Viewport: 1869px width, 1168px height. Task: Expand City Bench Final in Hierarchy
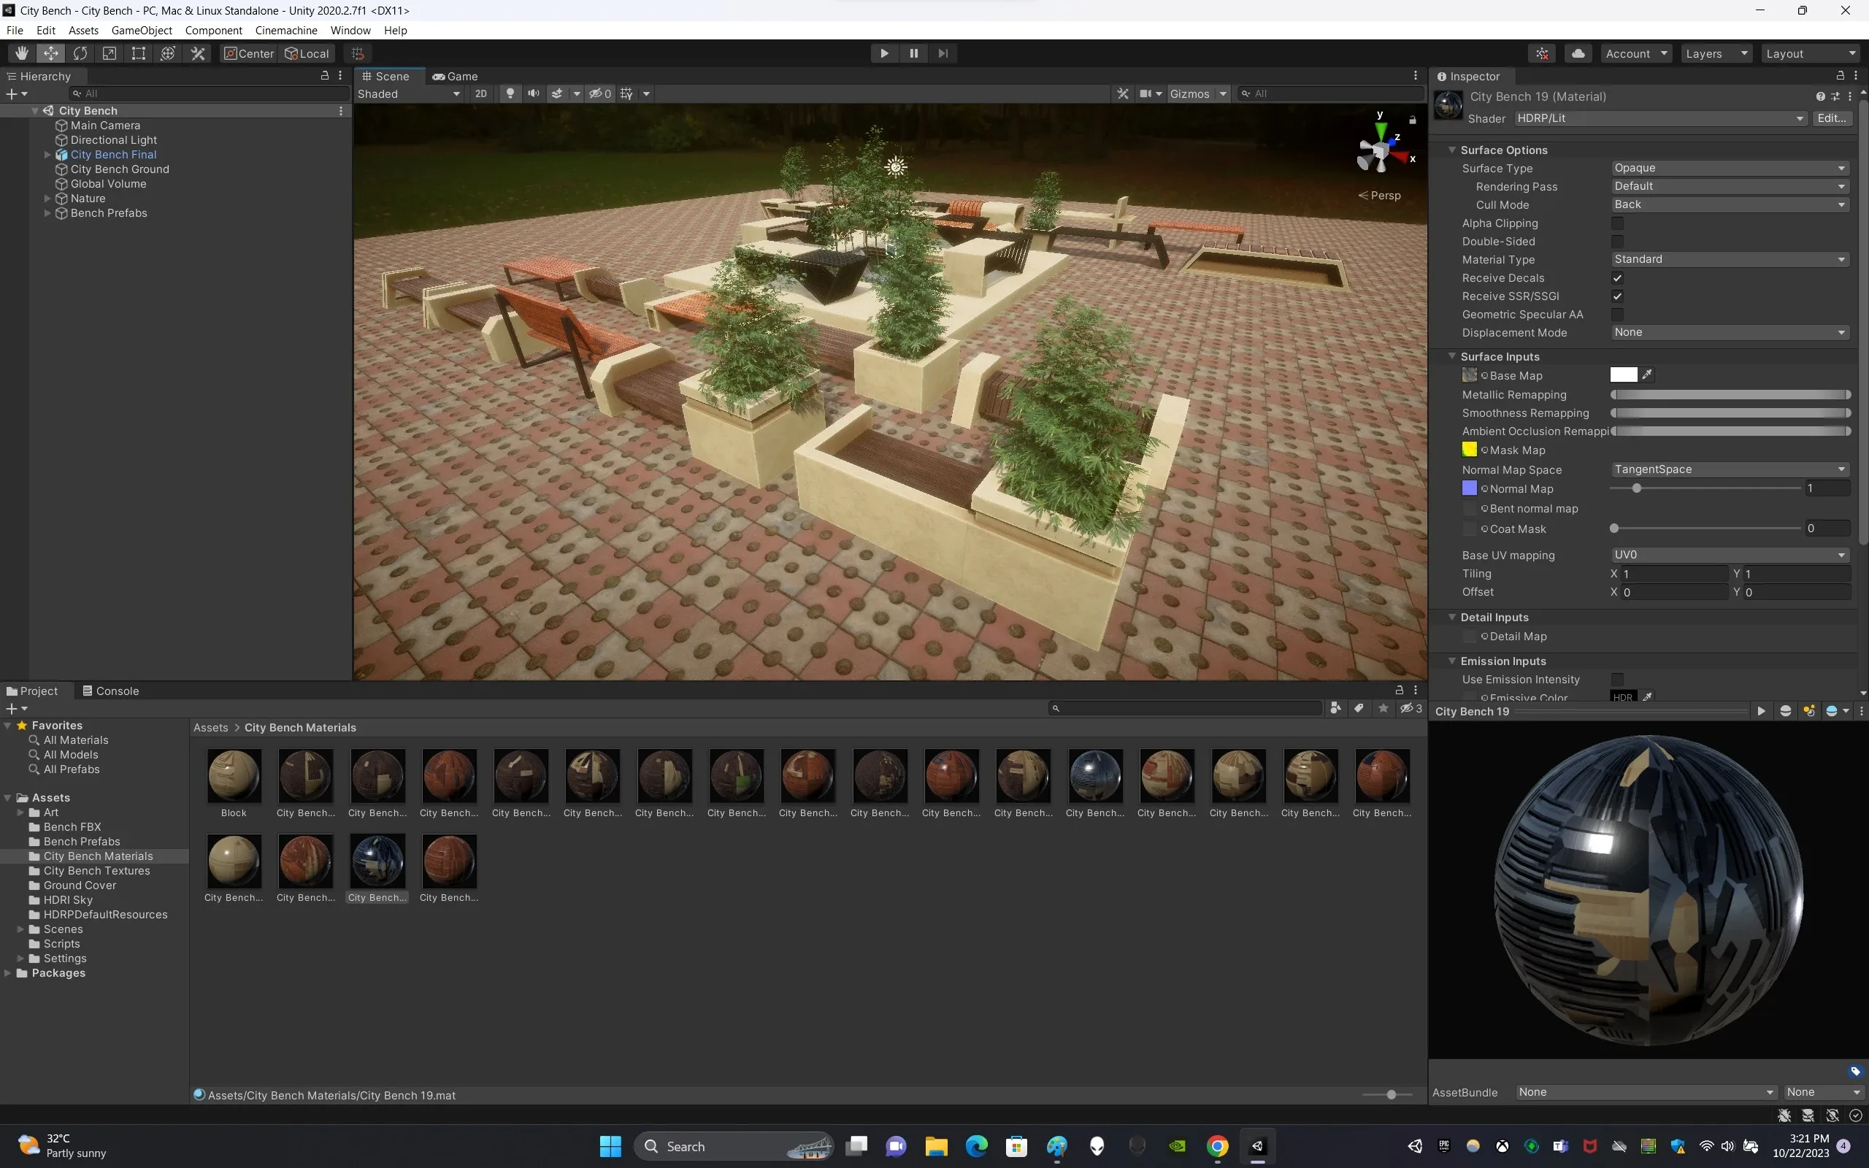click(47, 155)
